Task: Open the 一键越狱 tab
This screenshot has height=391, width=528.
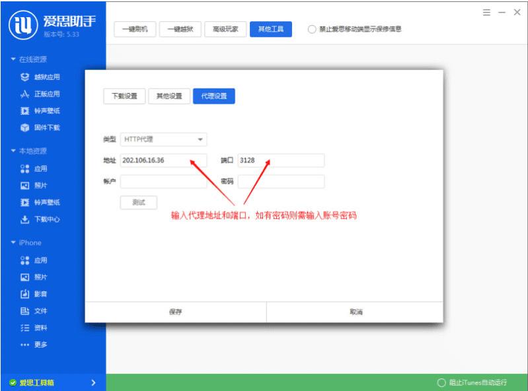Action: 180,29
